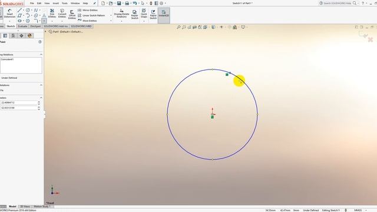Click the Repair Sketch tool
Image resolution: width=377 pixels, height=212 pixels.
(x=135, y=14)
